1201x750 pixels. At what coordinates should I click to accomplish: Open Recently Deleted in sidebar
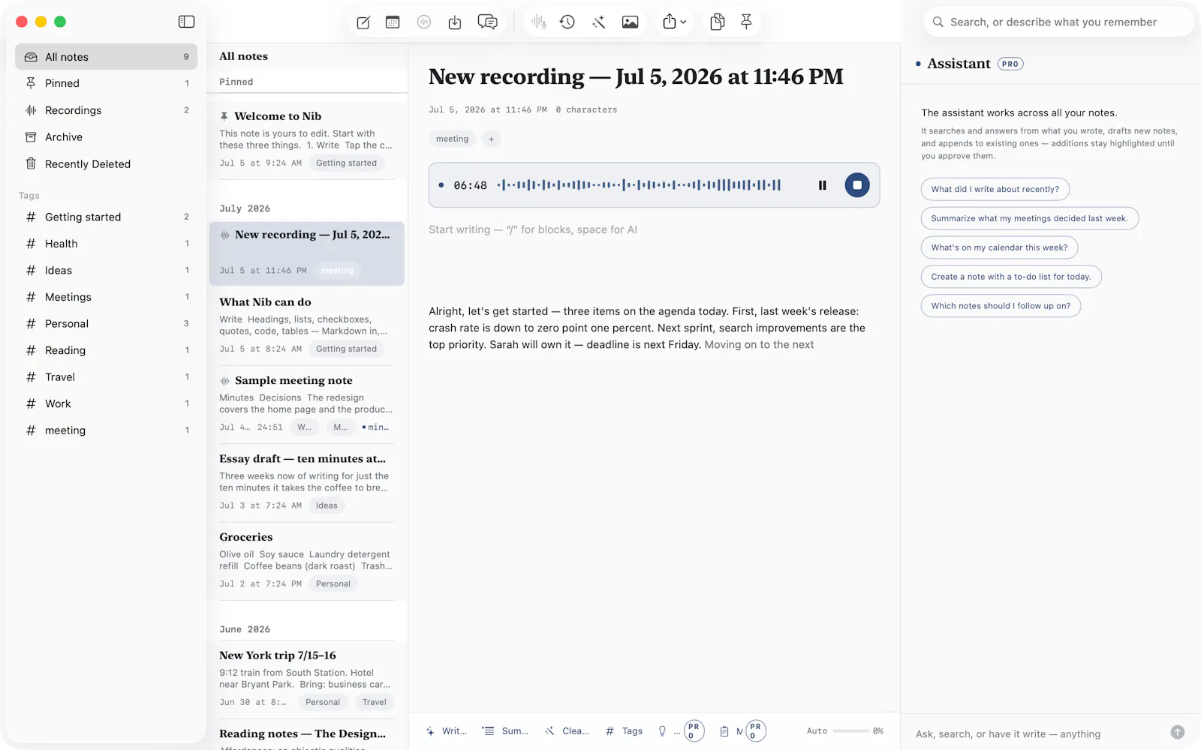point(106,164)
